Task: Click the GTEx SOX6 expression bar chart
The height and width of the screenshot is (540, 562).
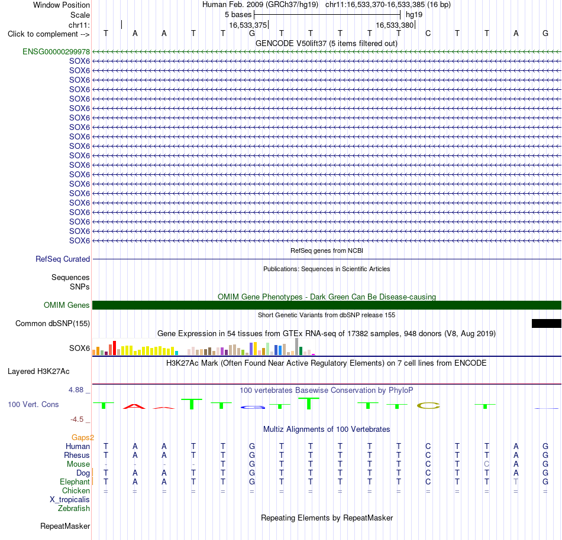Action: [204, 347]
